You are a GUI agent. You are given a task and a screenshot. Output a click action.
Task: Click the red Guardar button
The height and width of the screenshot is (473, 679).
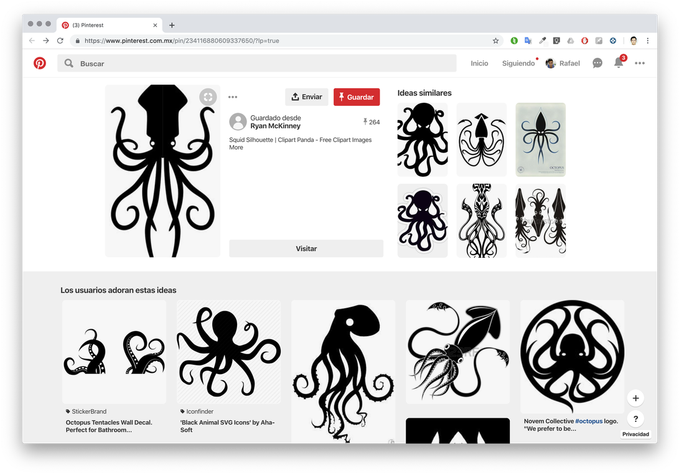[x=357, y=97]
